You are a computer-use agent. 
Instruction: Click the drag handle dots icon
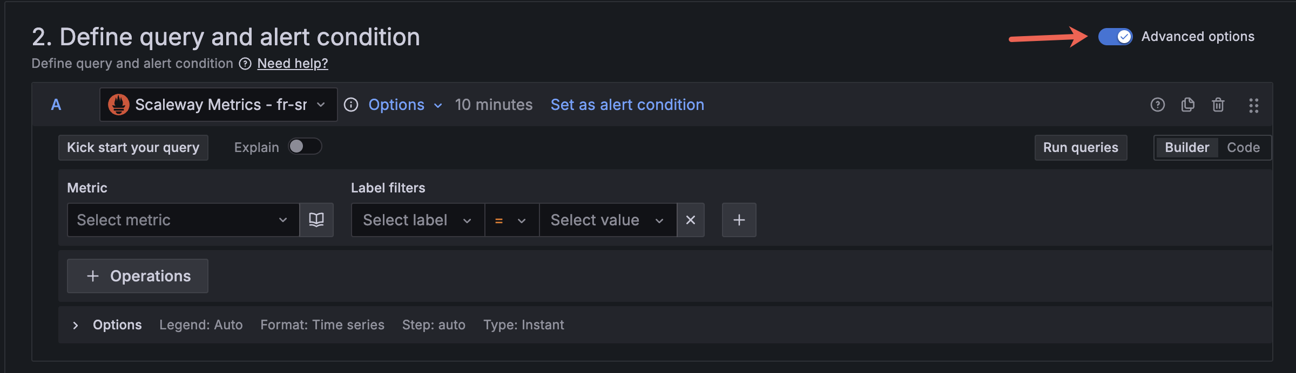(x=1253, y=105)
